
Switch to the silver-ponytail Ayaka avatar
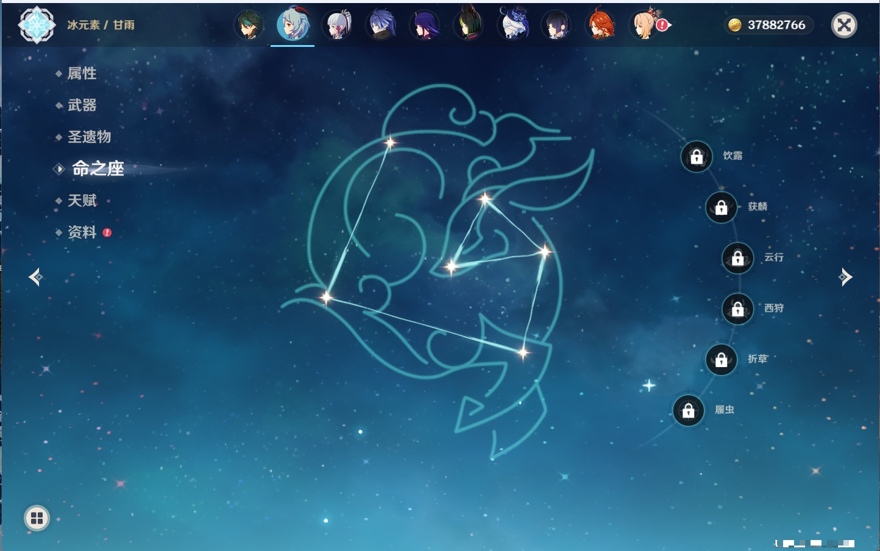(338, 25)
